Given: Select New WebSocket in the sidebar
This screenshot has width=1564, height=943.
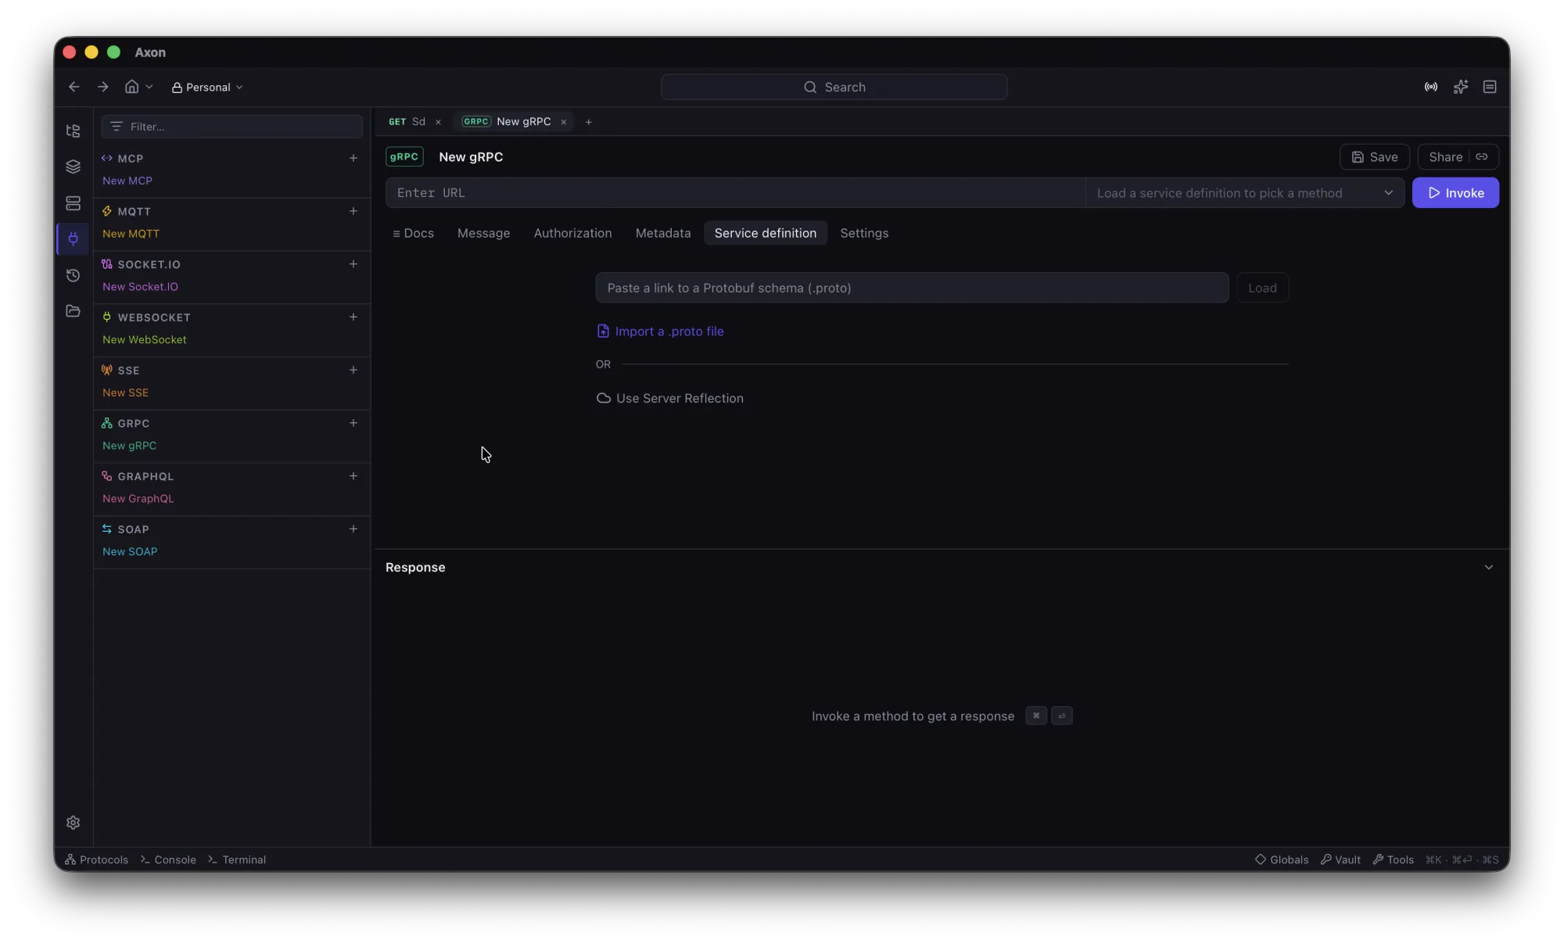Looking at the screenshot, I should [x=145, y=339].
